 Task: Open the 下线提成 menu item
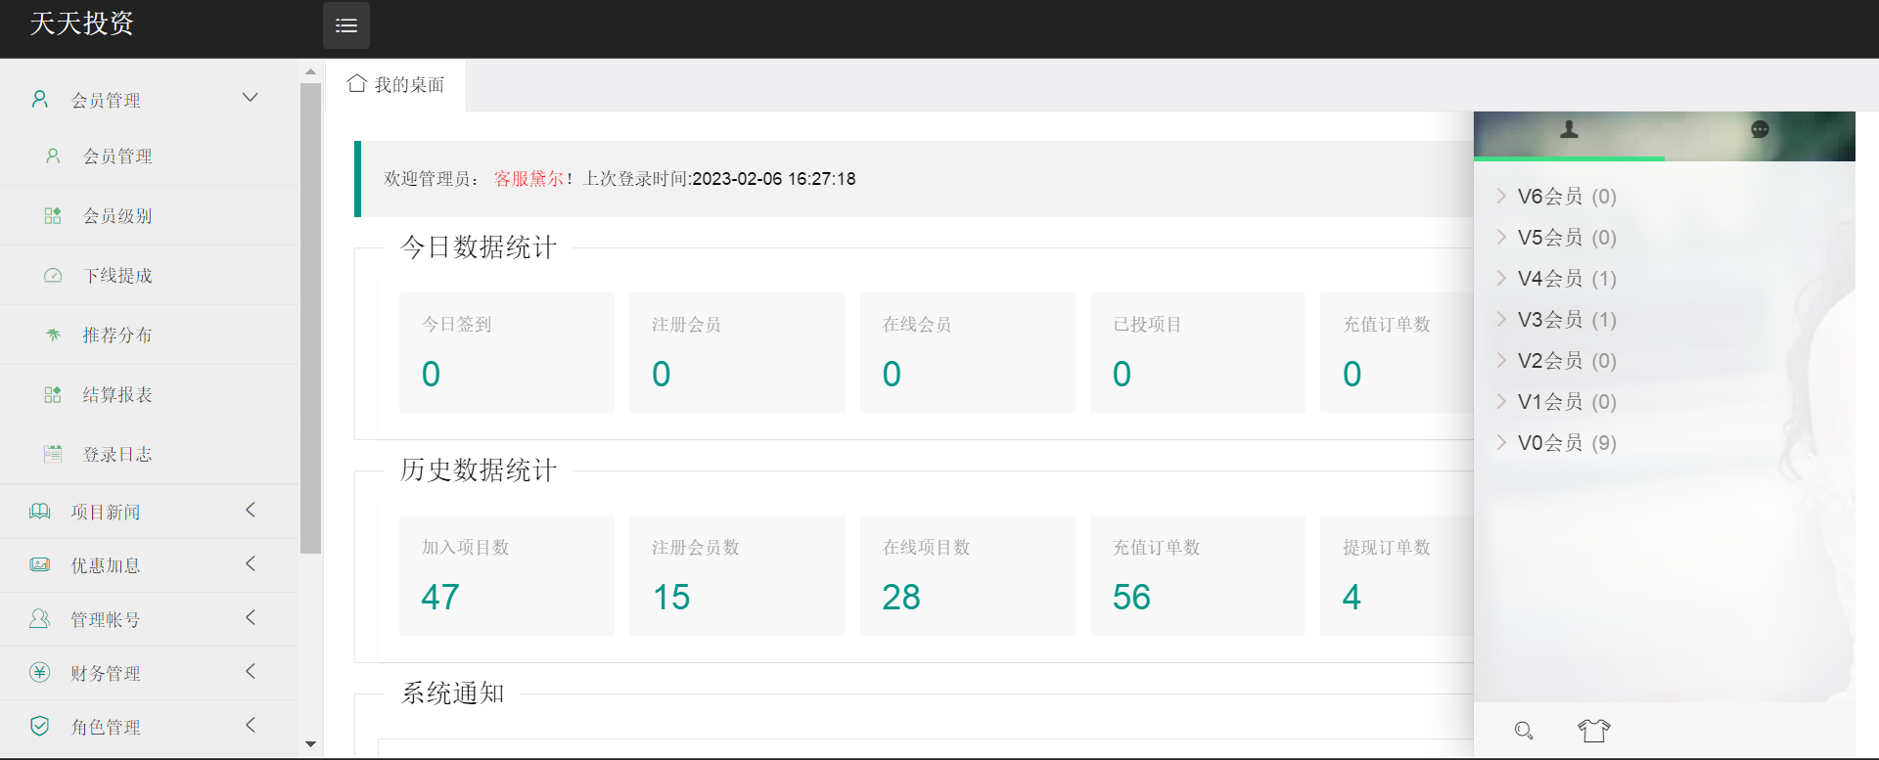[150, 276]
